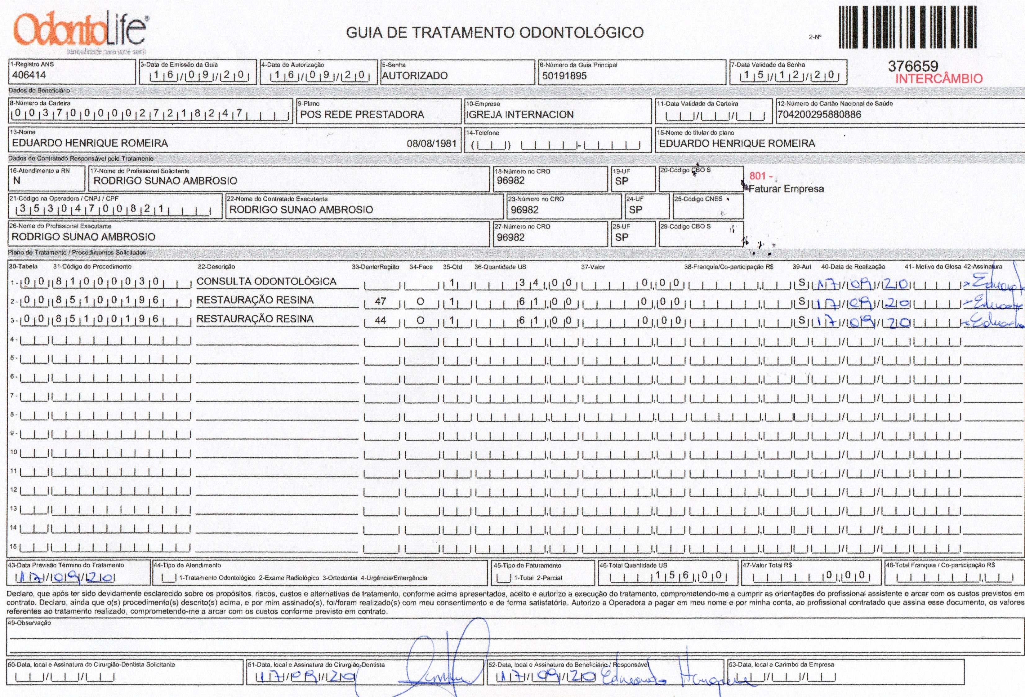Click the Senha field showing AUTORIZADO

(415, 75)
